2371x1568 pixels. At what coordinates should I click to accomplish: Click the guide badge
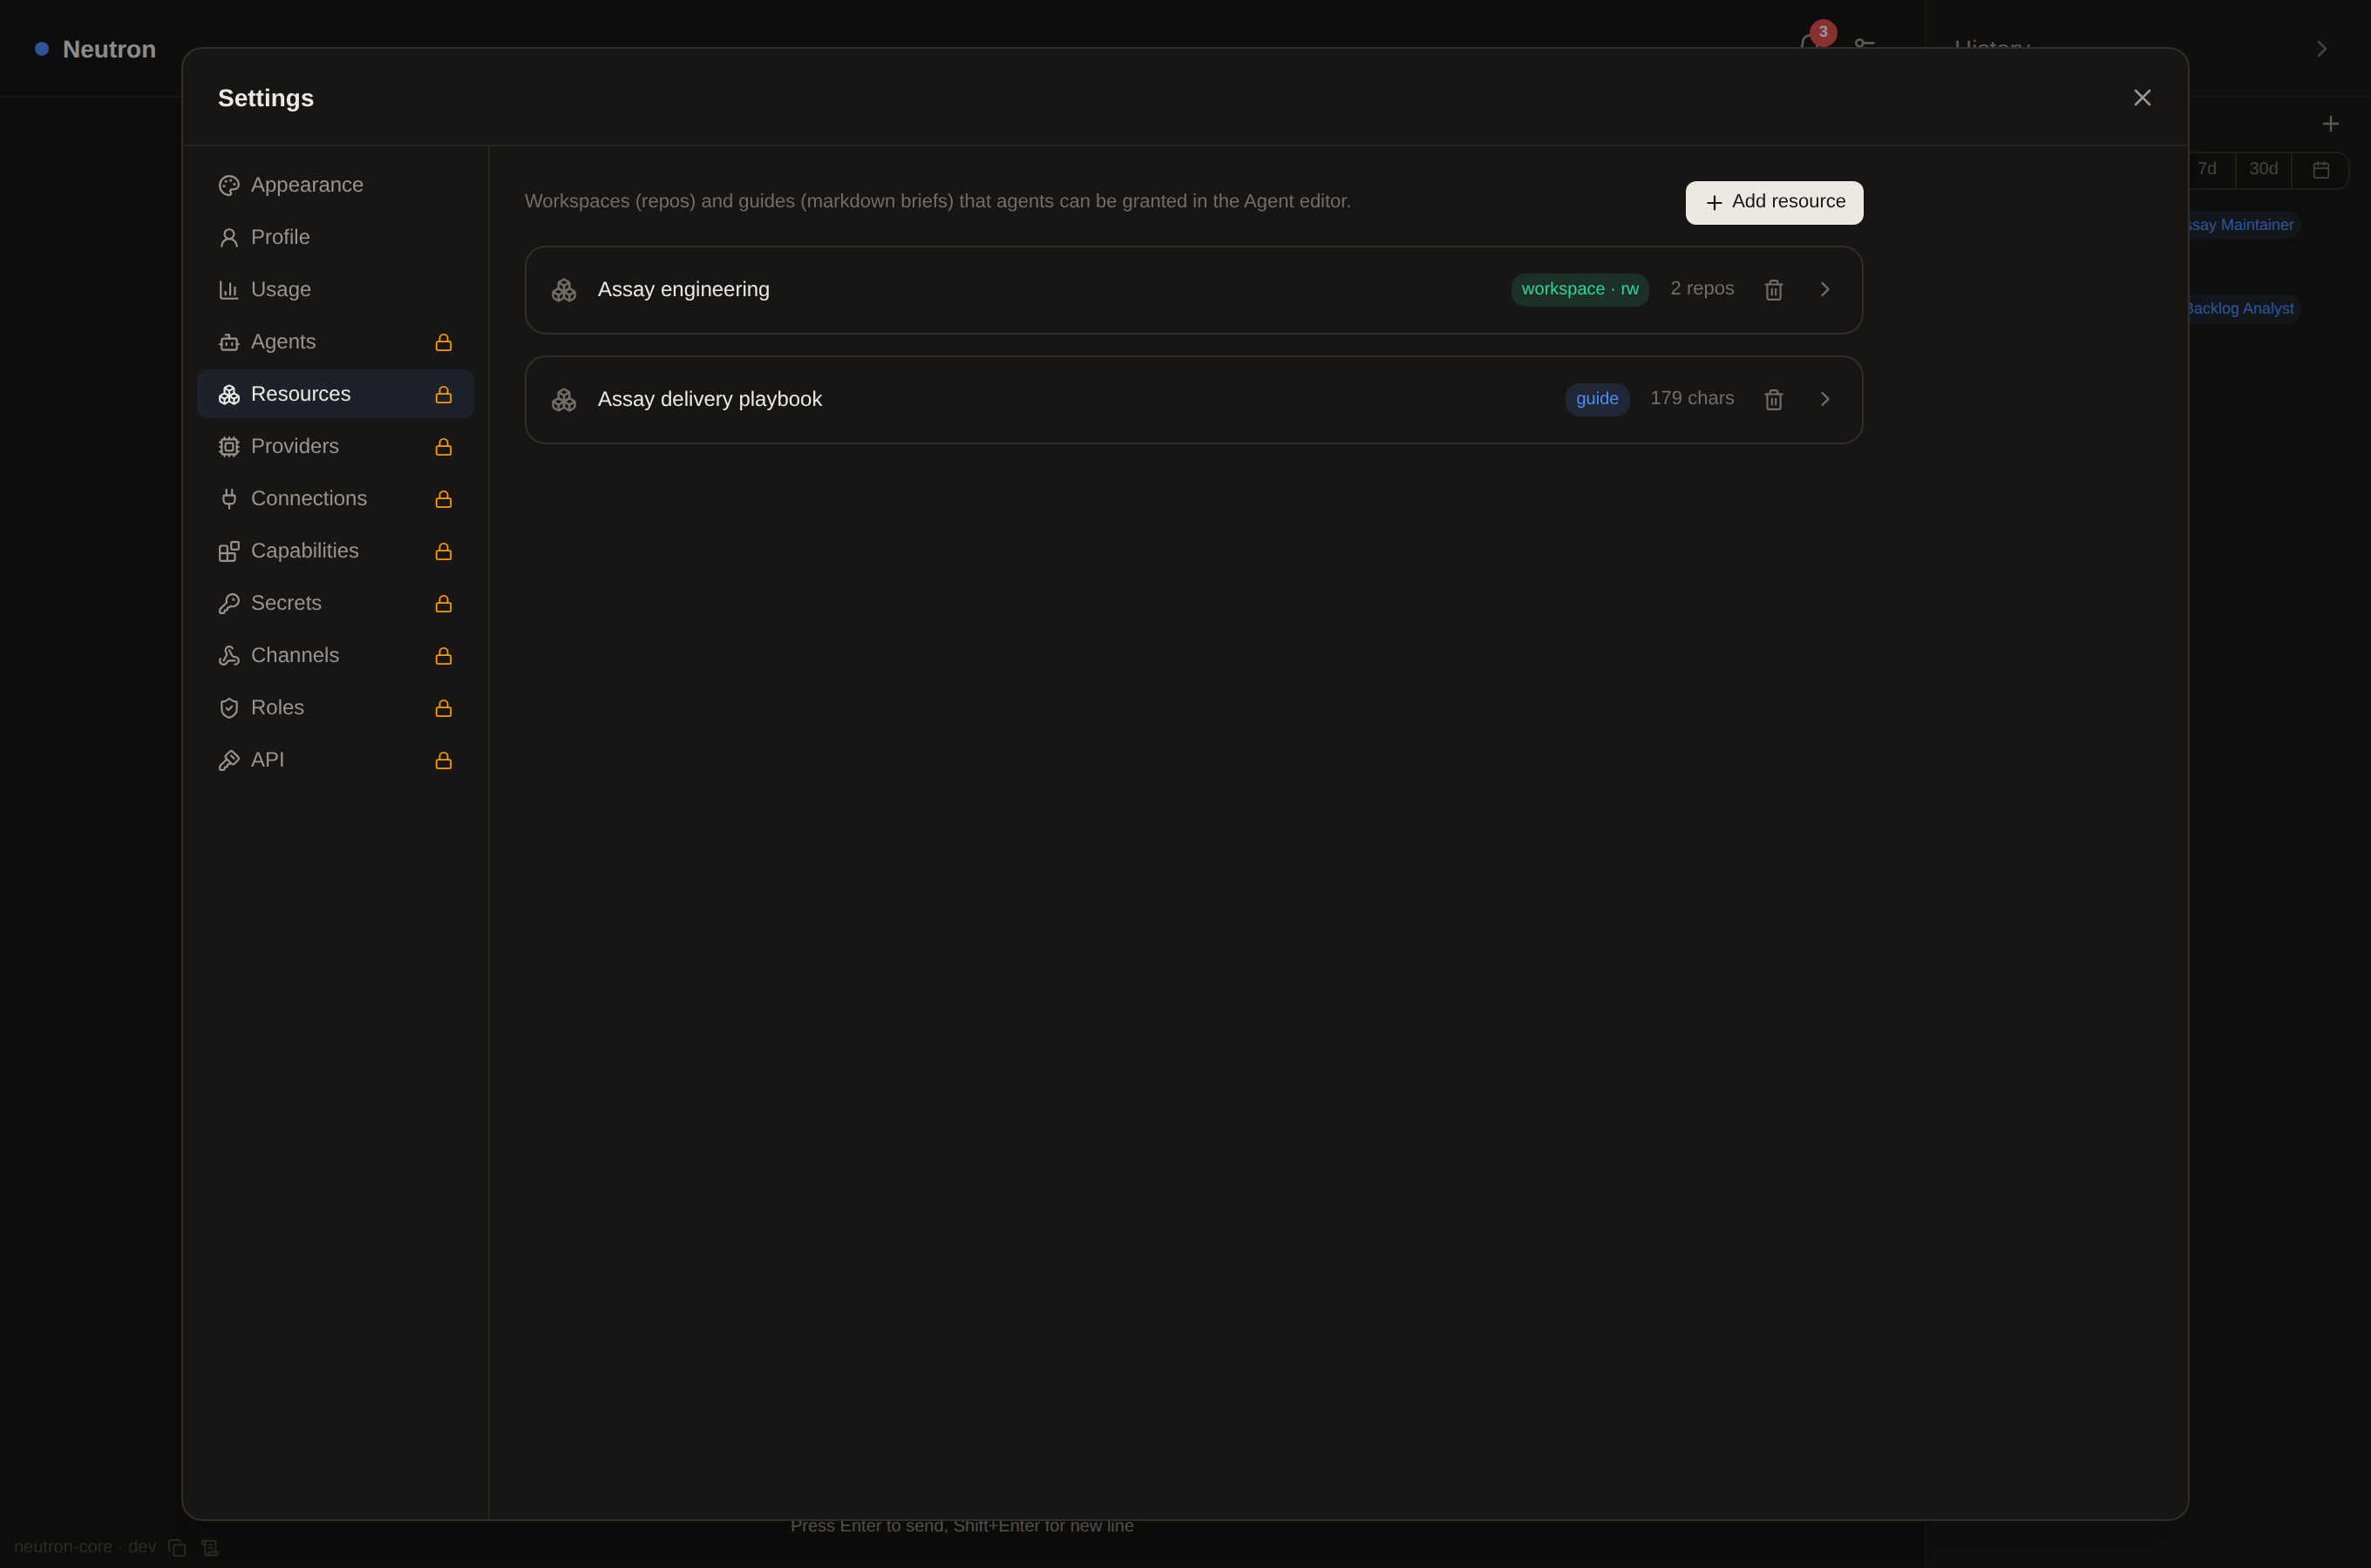(1597, 399)
